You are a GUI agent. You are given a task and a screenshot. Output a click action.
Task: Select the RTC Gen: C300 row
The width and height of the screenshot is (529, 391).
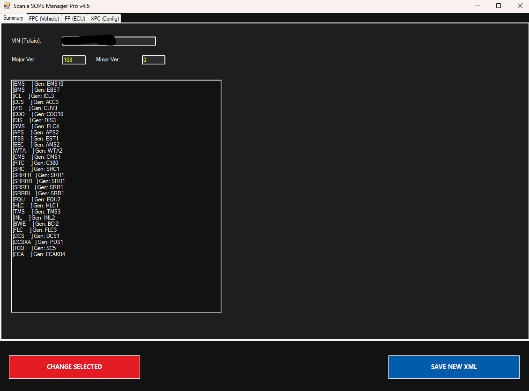[36, 163]
